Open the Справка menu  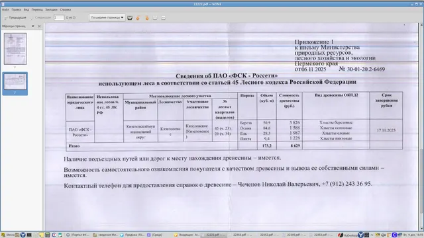point(66,9)
